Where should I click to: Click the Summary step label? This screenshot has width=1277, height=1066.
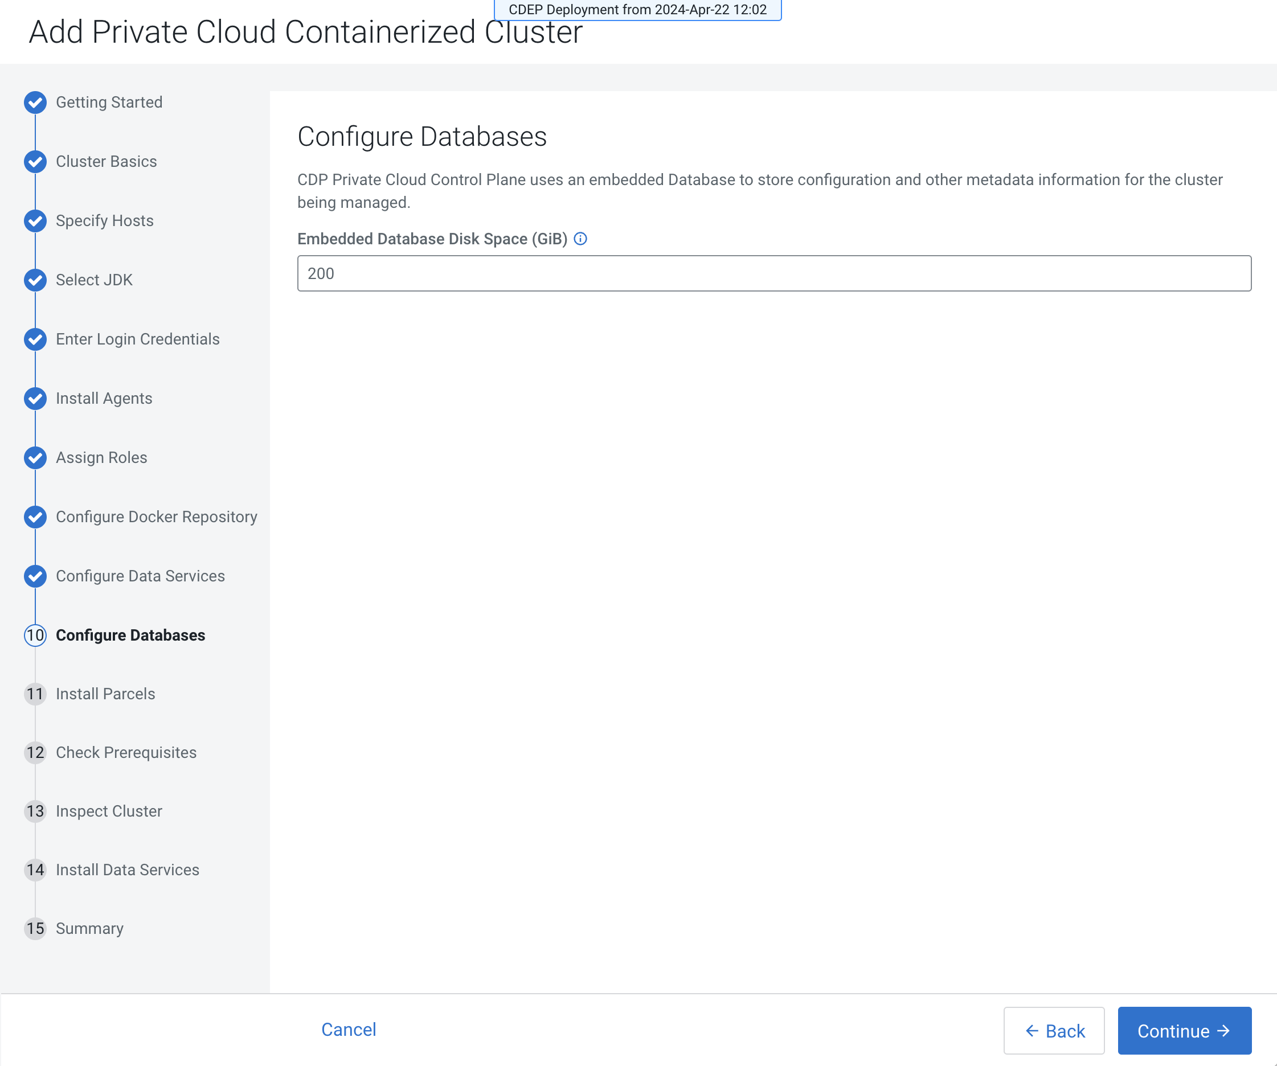pyautogui.click(x=90, y=929)
